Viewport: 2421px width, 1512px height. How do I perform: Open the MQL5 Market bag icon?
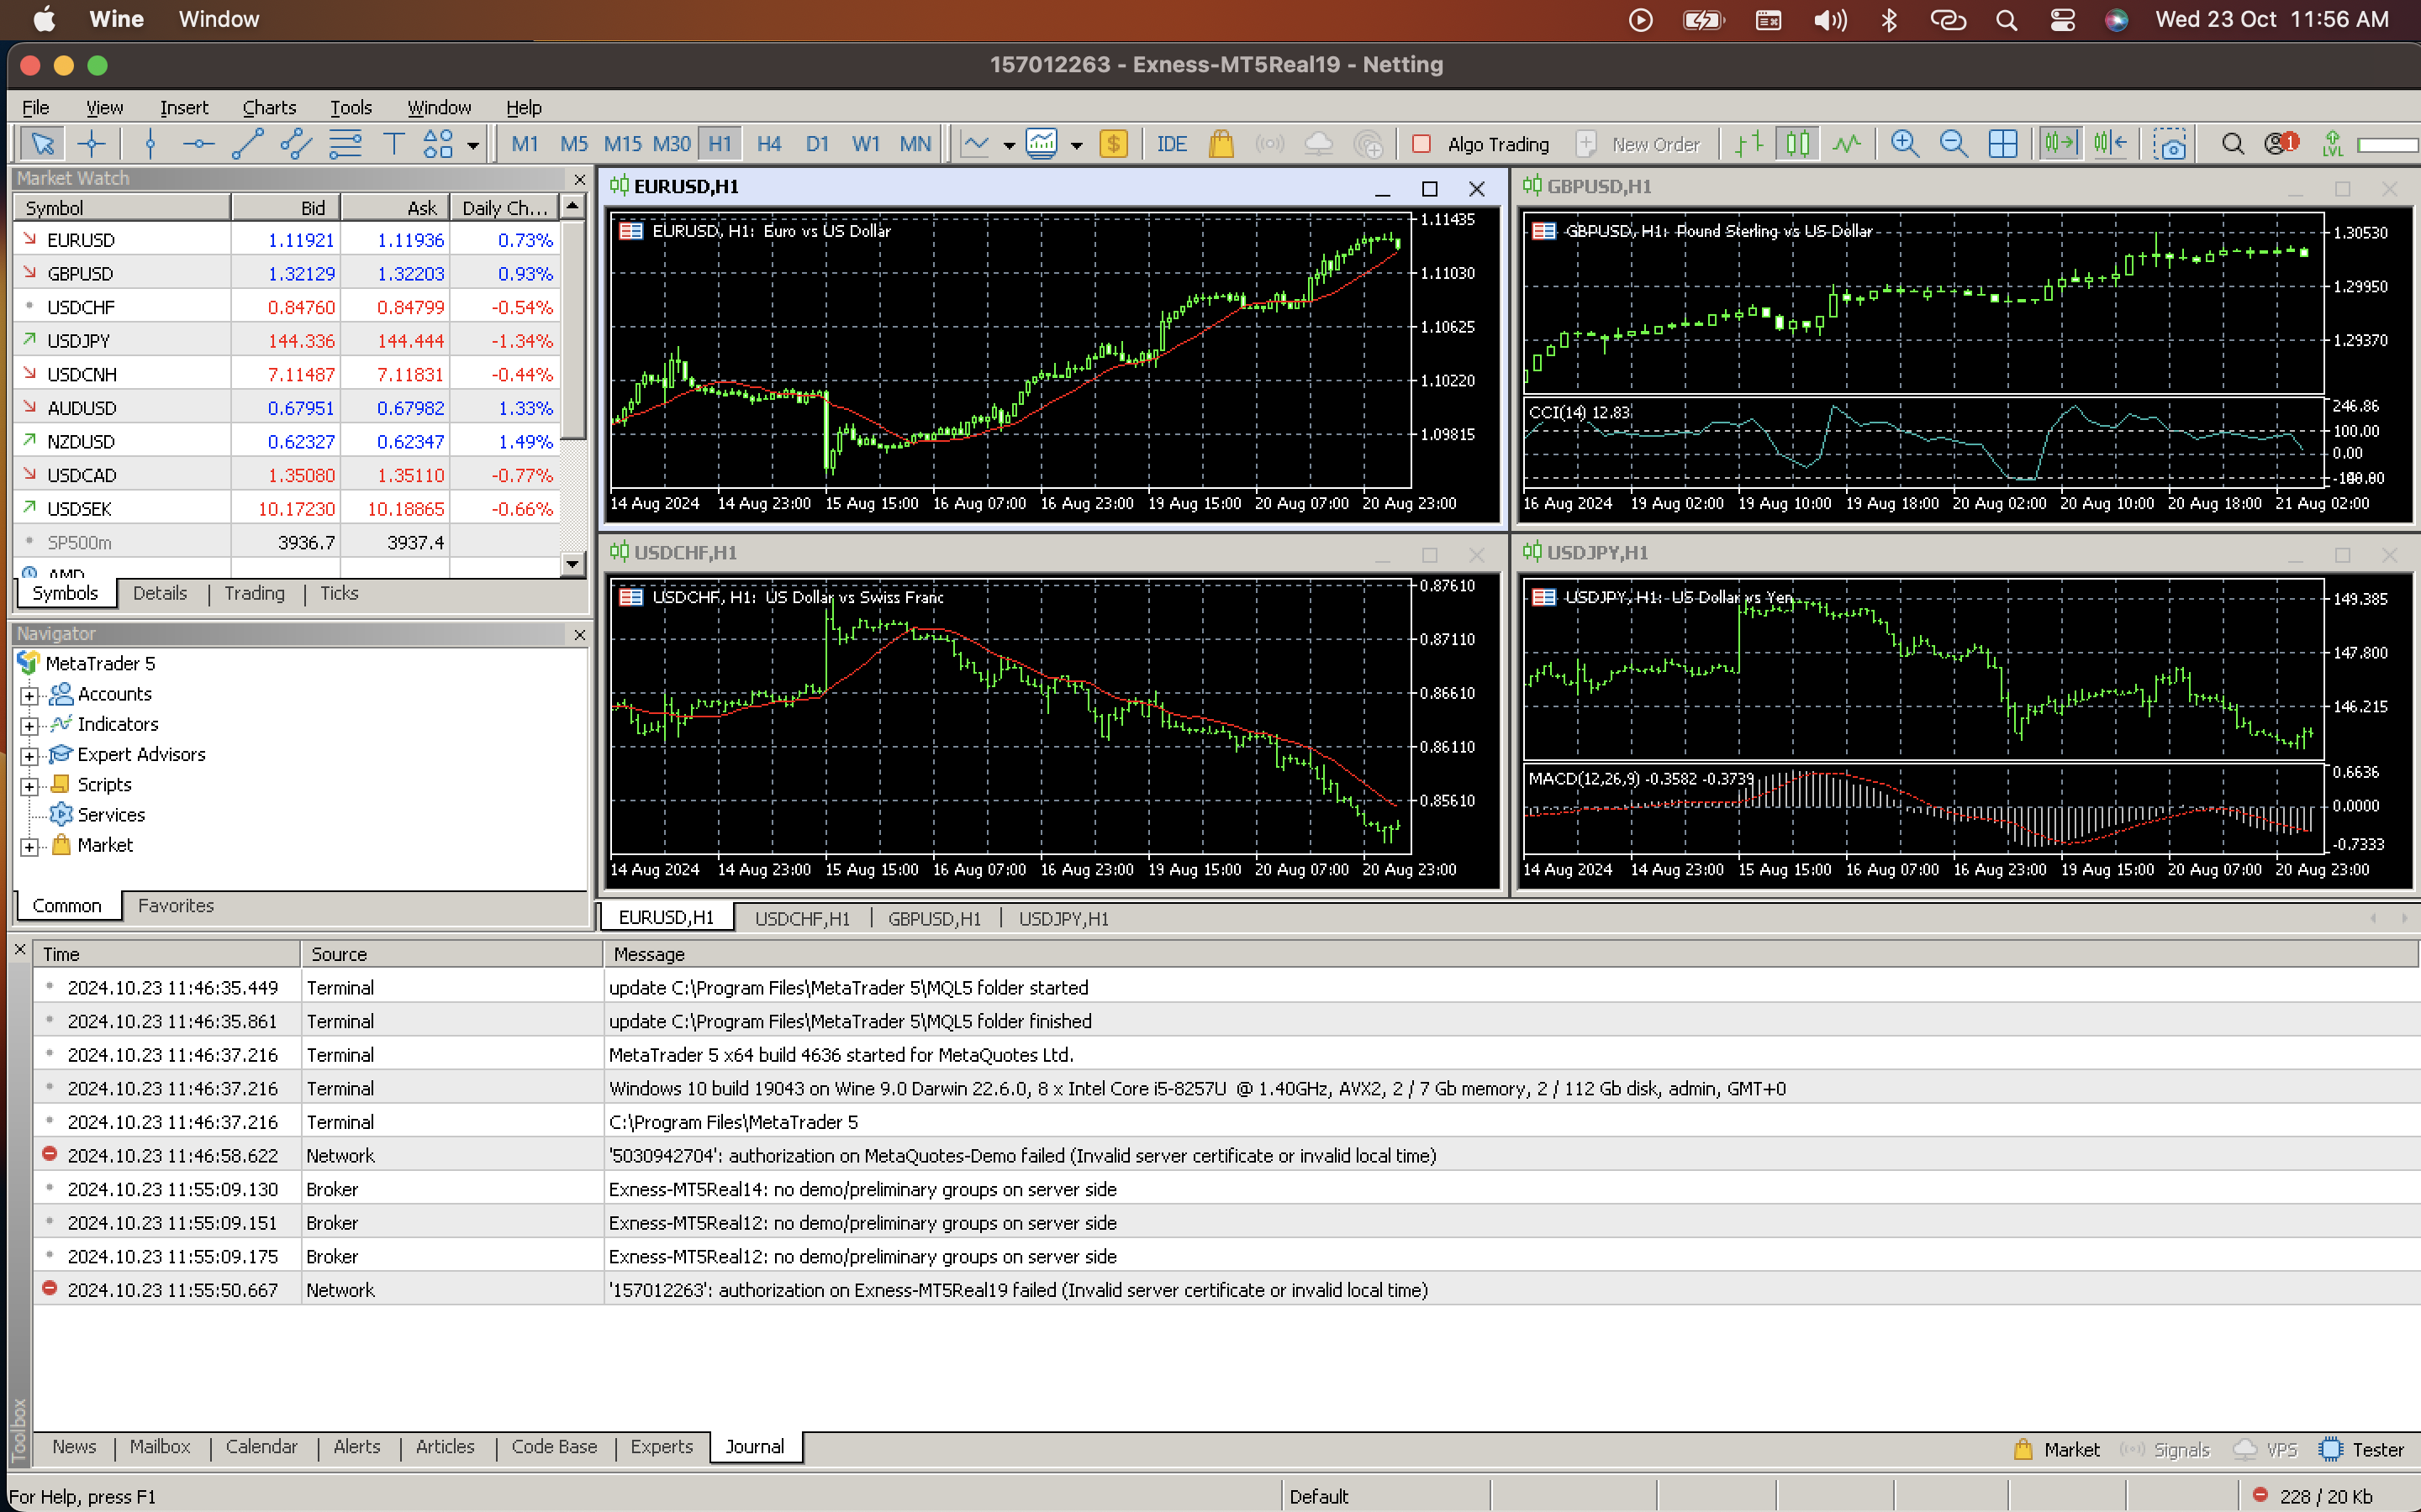(1221, 144)
